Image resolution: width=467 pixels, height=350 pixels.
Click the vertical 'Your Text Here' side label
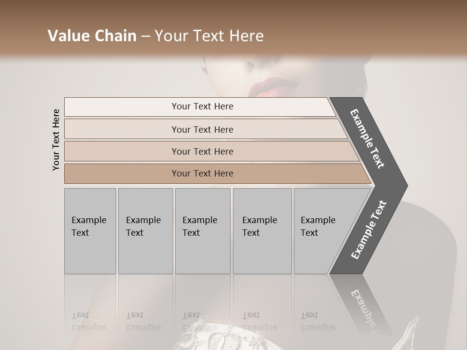(56, 140)
